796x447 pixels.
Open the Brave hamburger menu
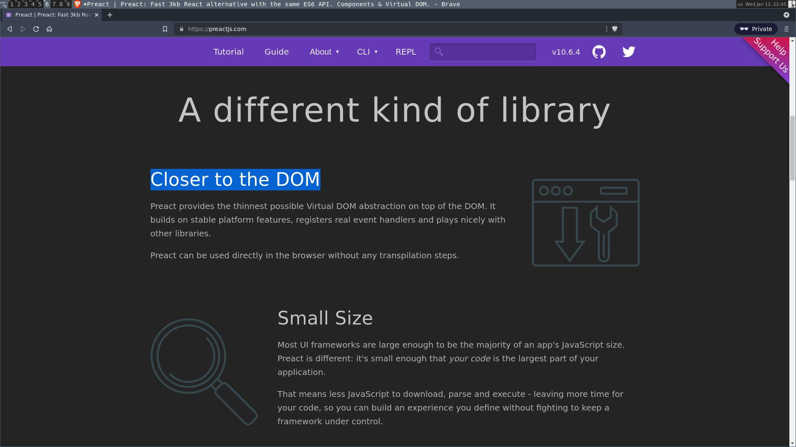(786, 29)
